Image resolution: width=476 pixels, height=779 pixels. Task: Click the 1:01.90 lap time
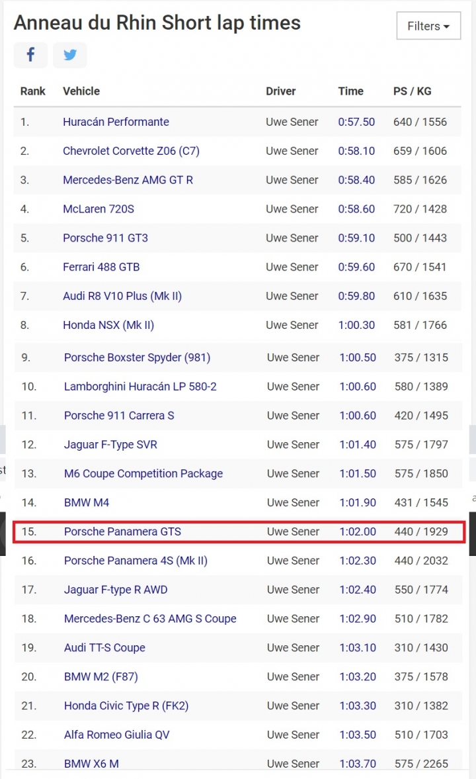coord(358,502)
